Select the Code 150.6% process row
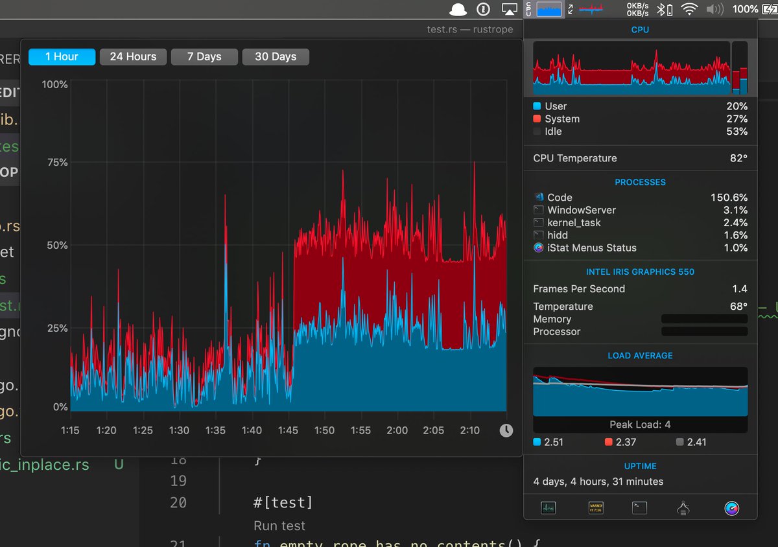 coord(640,197)
